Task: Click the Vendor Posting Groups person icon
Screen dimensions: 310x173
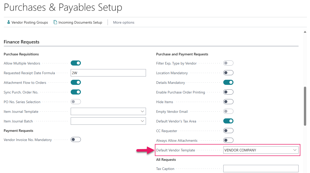Action: [9, 22]
